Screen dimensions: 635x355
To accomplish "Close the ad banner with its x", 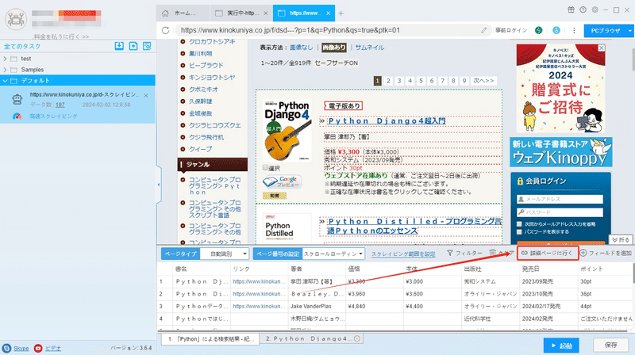I will point(602,48).
